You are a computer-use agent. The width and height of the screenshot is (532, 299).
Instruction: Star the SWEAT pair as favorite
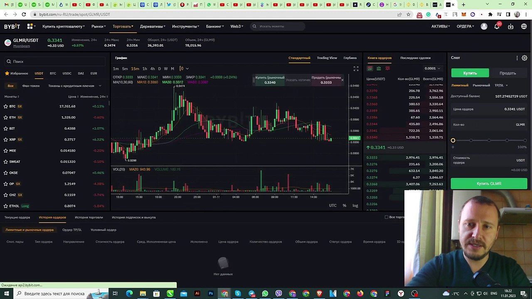click(x=6, y=162)
